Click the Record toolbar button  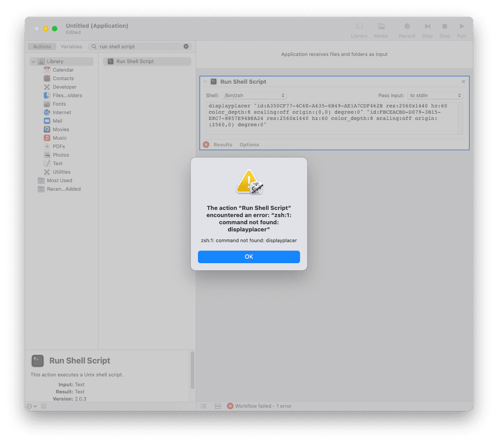407,30
